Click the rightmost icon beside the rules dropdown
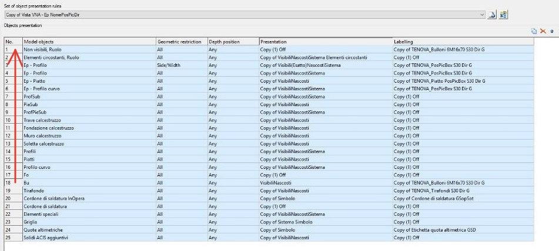This screenshot has width=559, height=251. pyautogui.click(x=504, y=15)
